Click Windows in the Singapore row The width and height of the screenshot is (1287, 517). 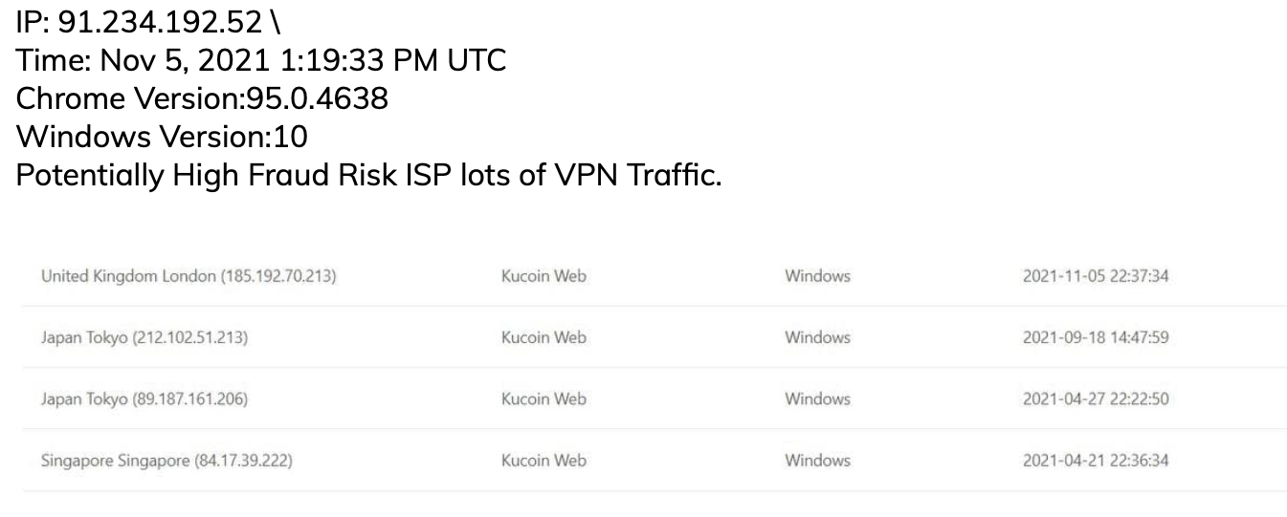(x=817, y=460)
